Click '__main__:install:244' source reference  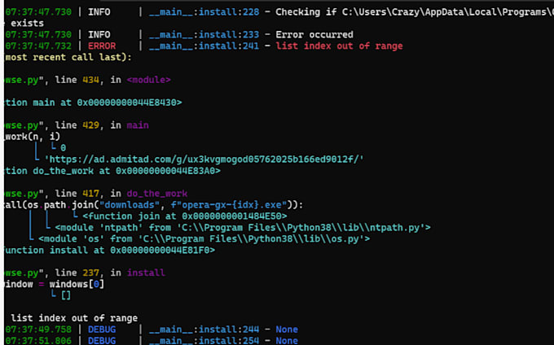point(204,330)
